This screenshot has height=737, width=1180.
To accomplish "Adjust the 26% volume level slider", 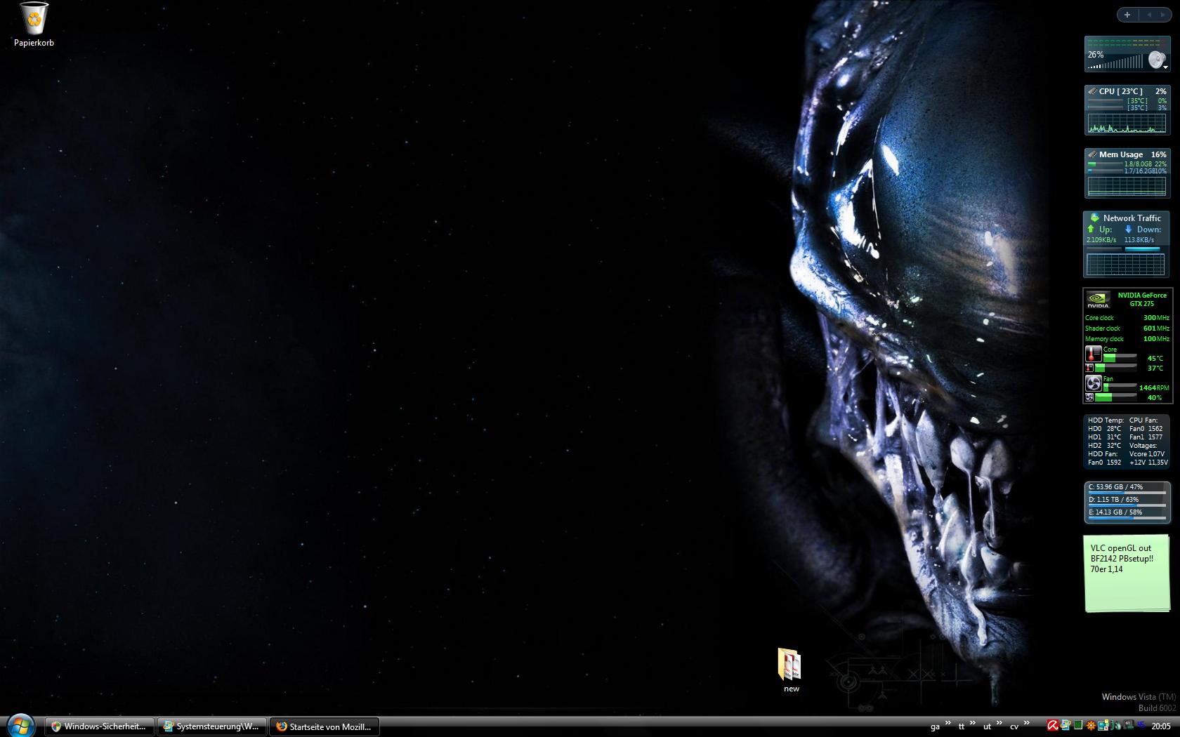I will pyautogui.click(x=1117, y=62).
